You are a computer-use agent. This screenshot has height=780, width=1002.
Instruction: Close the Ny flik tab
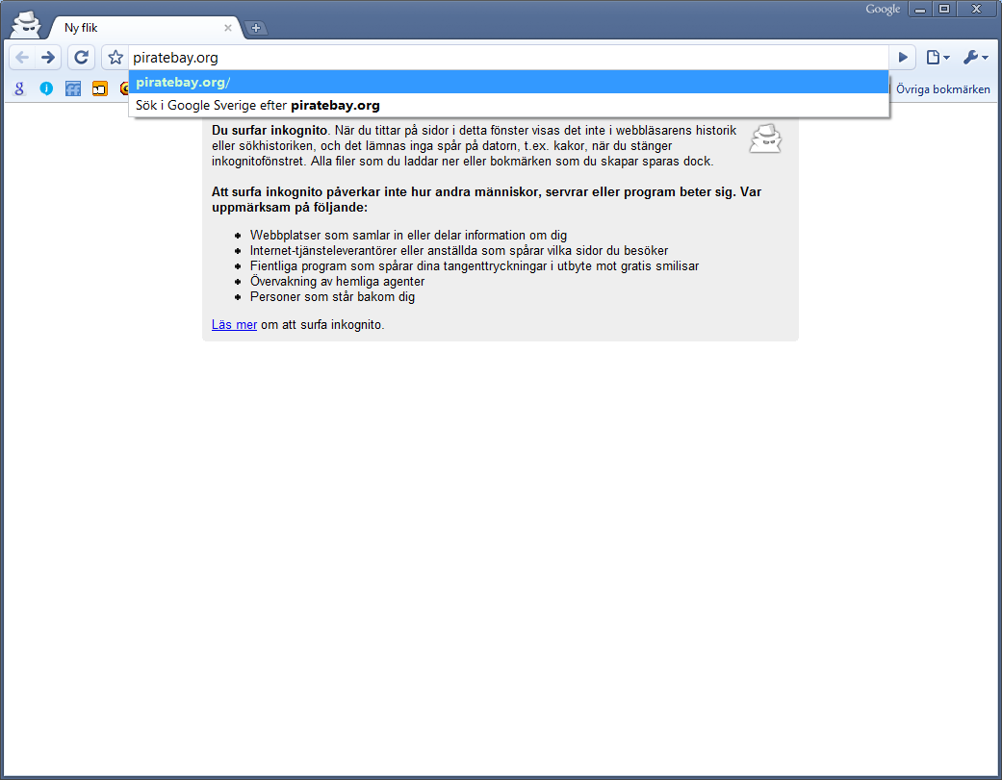click(x=228, y=28)
